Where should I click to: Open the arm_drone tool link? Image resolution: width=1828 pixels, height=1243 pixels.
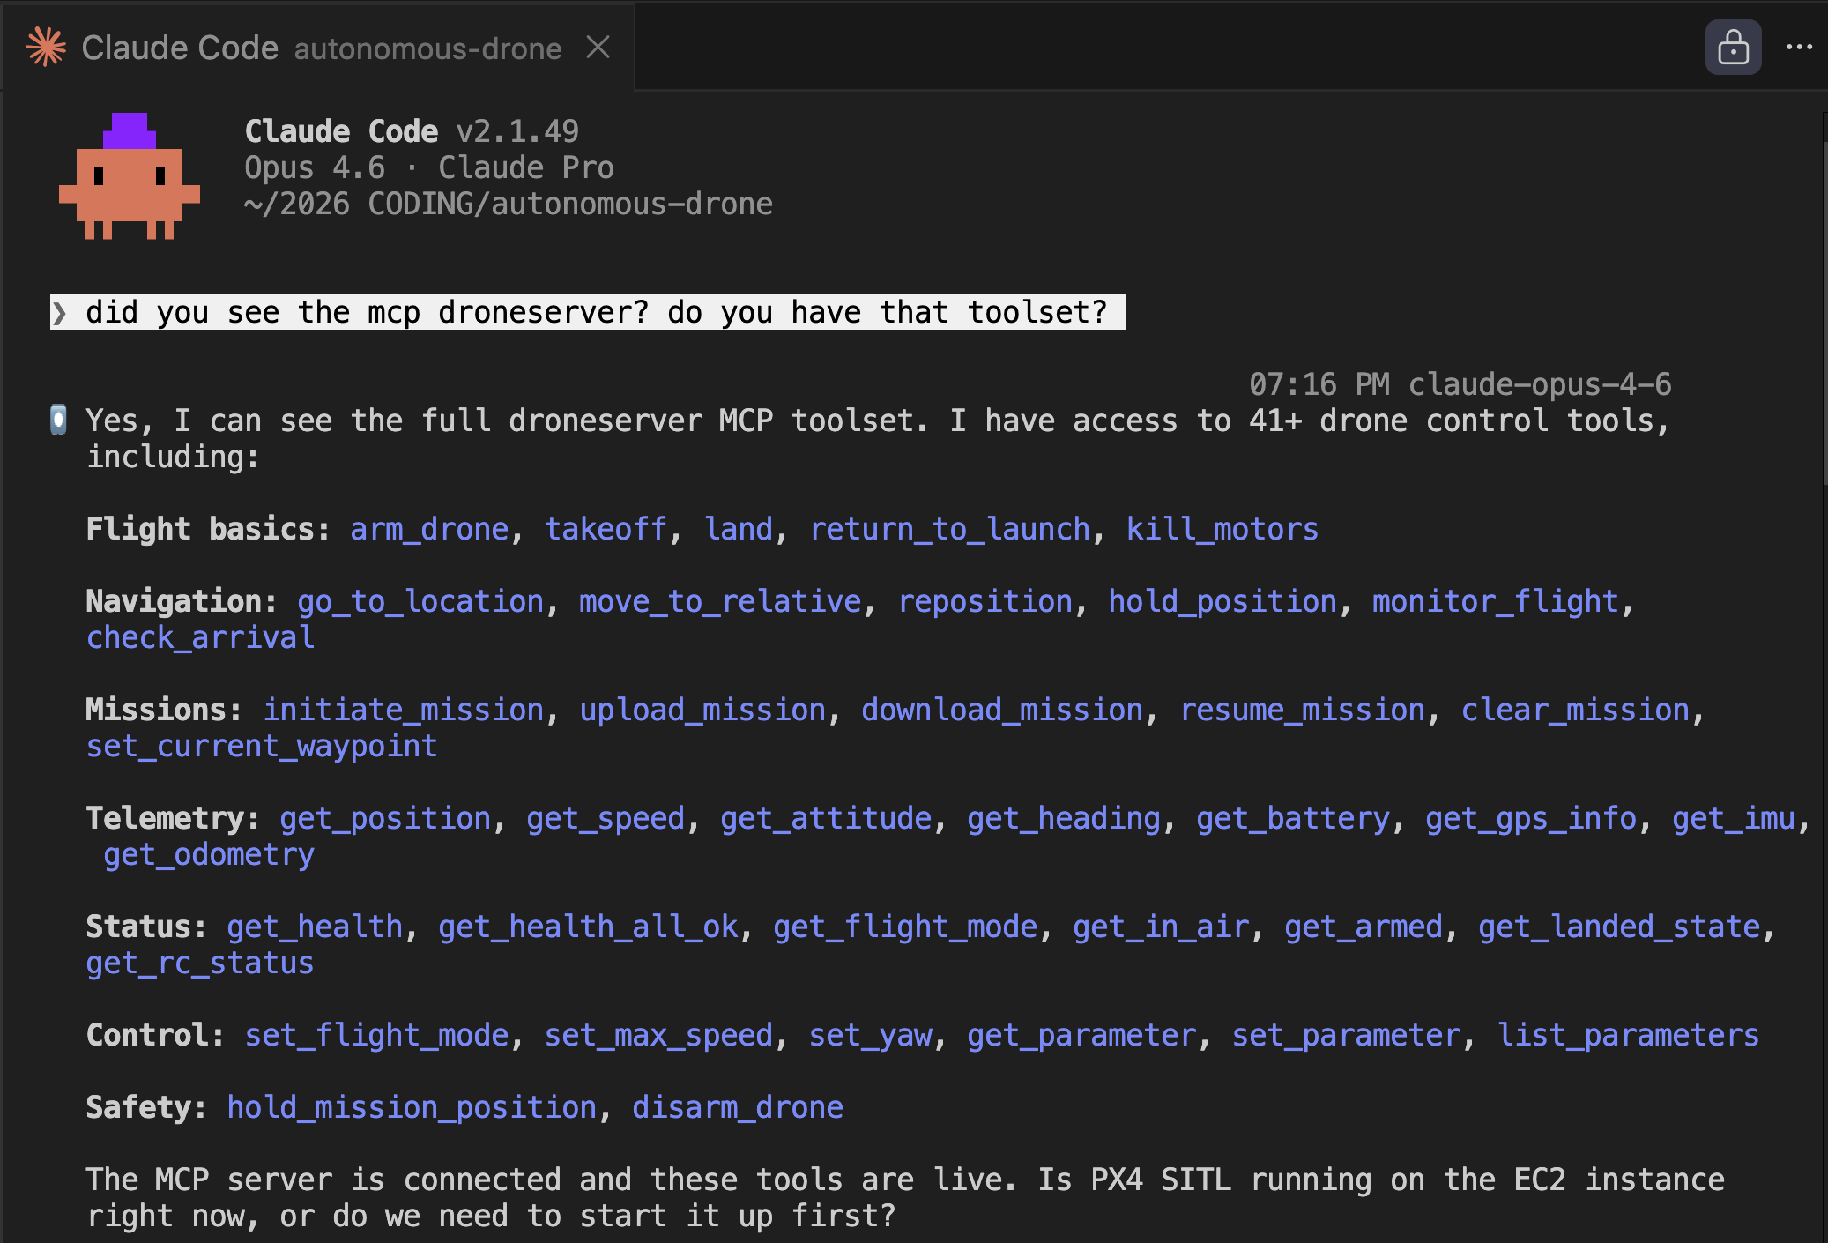pyautogui.click(x=429, y=529)
